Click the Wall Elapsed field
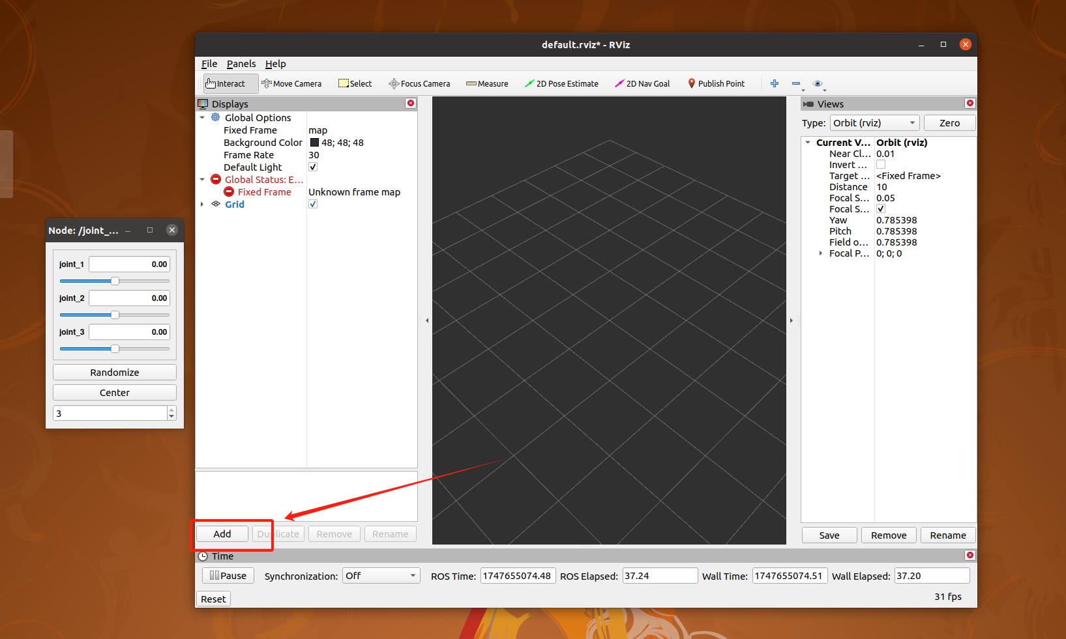 (932, 575)
